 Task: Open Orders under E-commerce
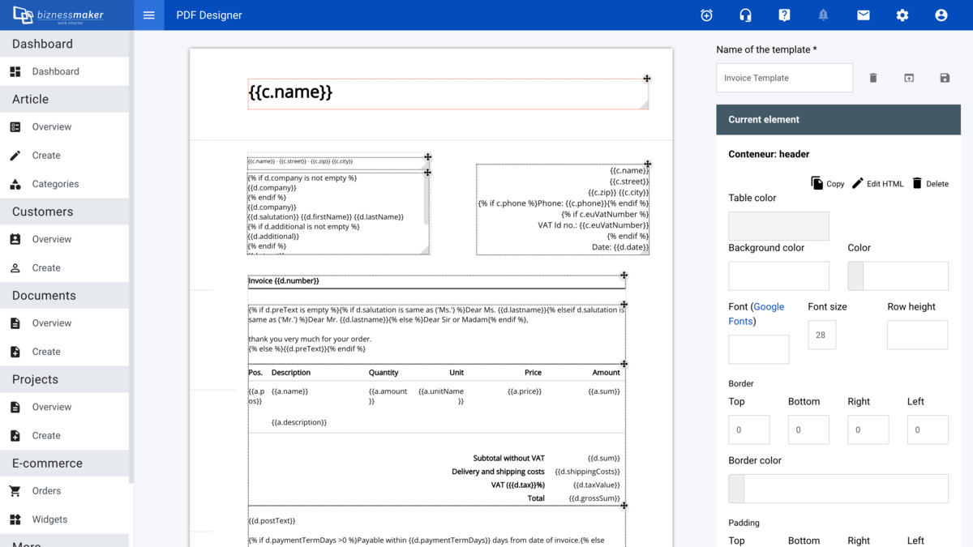[46, 491]
